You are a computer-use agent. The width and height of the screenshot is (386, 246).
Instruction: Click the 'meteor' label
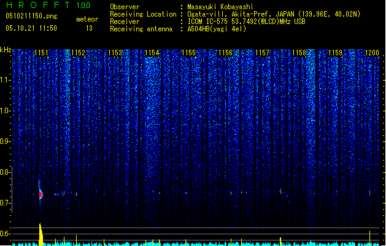click(87, 19)
